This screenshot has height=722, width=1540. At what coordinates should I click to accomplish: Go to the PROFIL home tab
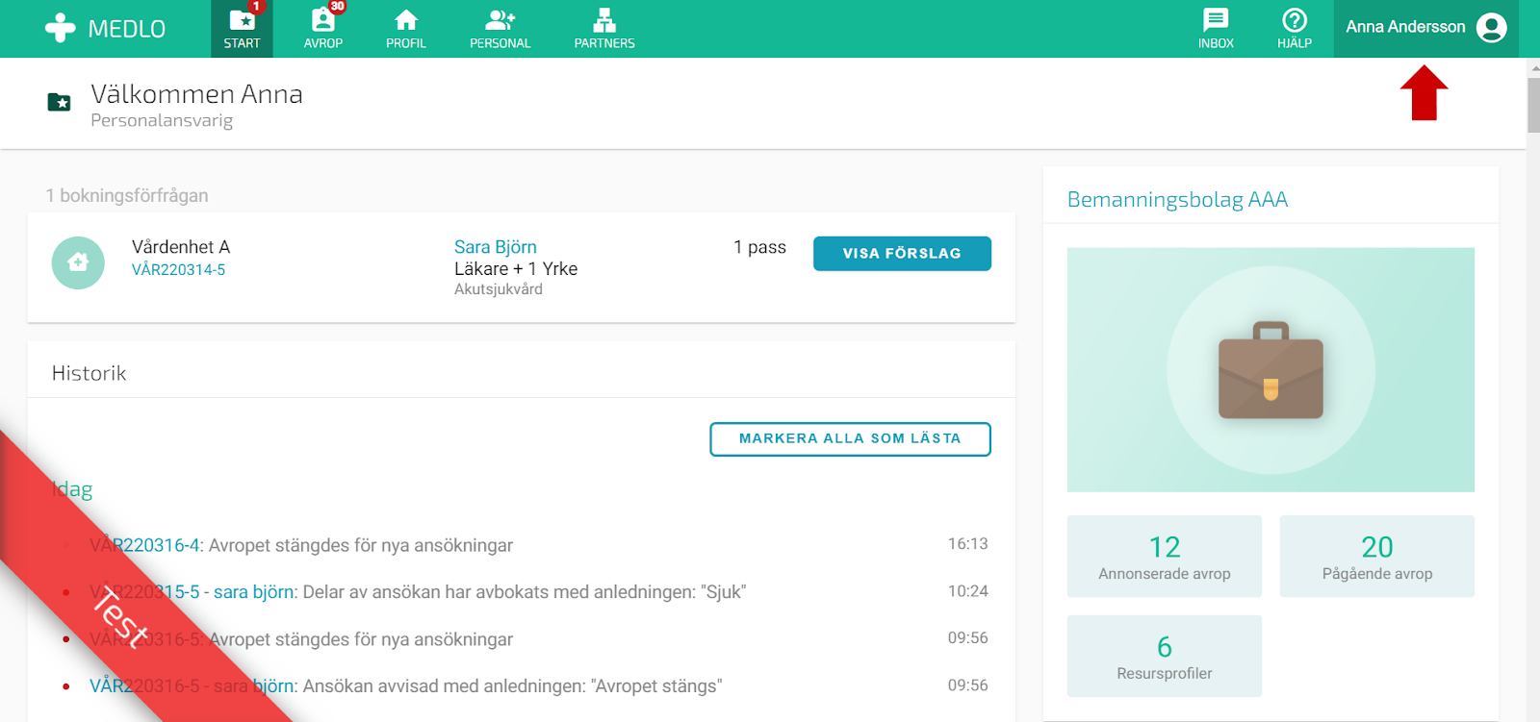[x=406, y=29]
